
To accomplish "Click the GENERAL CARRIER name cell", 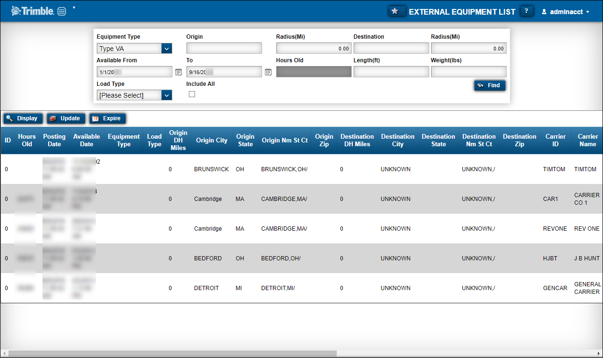I will click(588, 288).
